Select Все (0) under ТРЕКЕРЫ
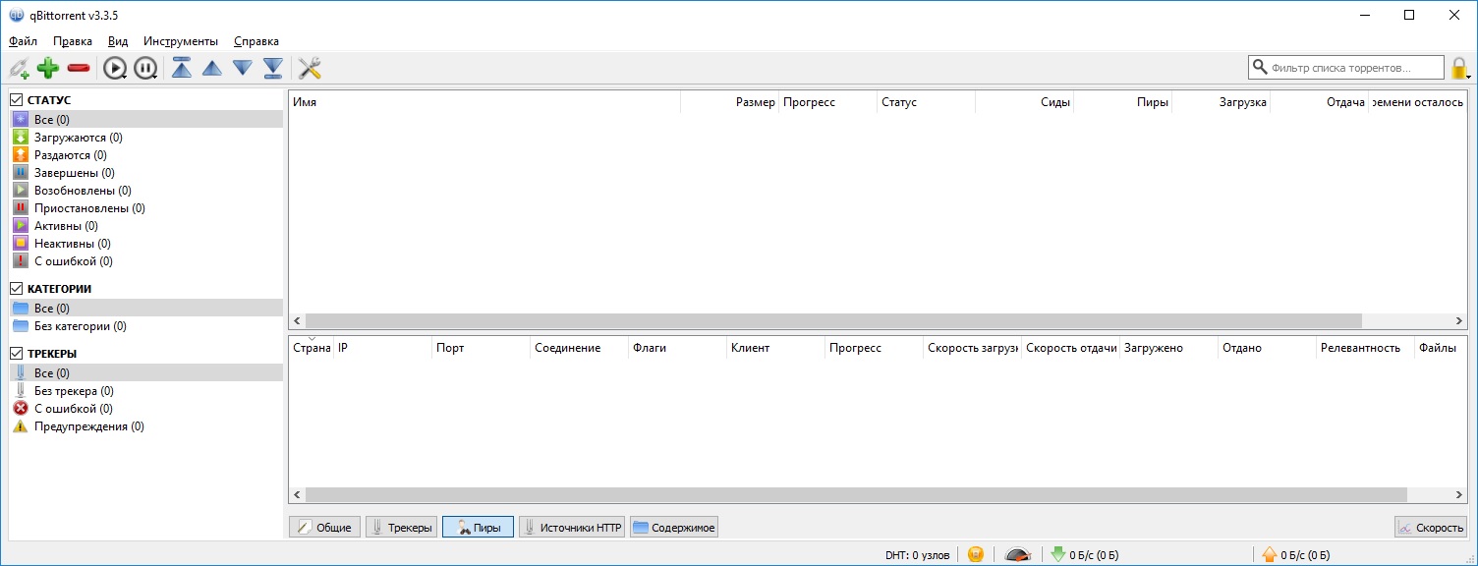 click(x=145, y=373)
